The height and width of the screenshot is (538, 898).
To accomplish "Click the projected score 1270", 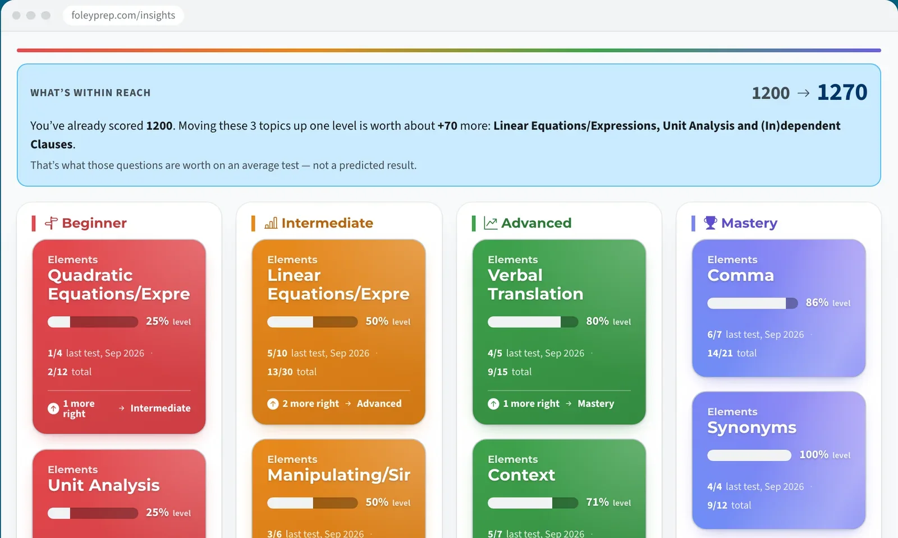I will pos(842,92).
